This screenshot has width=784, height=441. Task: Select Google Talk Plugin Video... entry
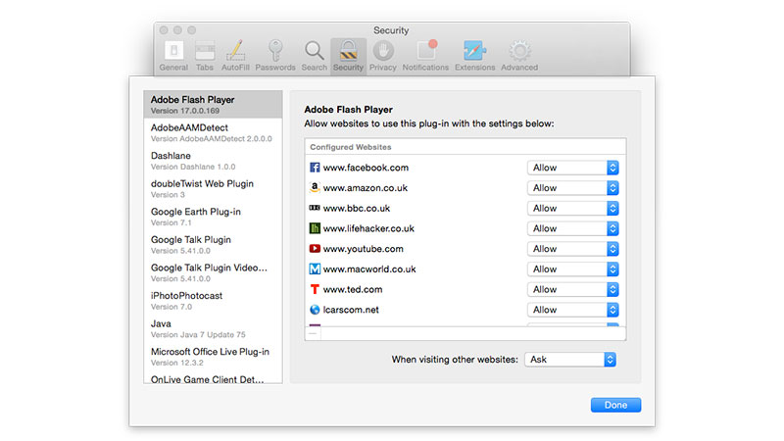213,272
